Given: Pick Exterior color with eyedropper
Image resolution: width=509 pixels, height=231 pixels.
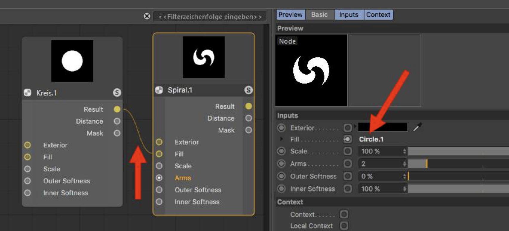Looking at the screenshot, I should [x=417, y=127].
